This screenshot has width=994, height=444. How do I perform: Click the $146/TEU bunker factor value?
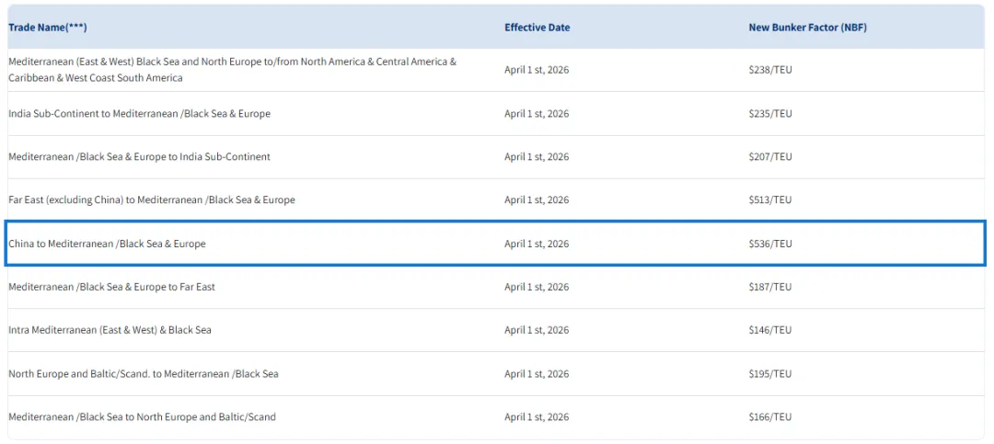pos(769,330)
